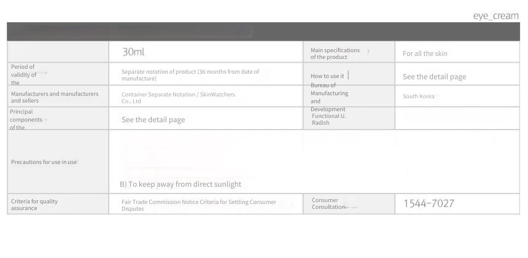Click the Period of validity label
The image size is (528, 258).
[23, 75]
